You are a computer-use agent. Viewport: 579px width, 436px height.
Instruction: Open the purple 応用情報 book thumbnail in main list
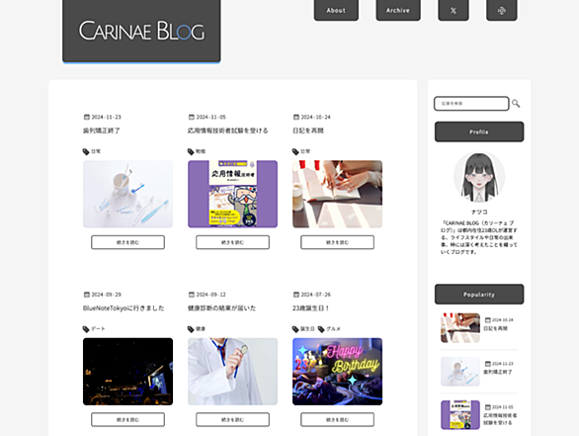[232, 194]
